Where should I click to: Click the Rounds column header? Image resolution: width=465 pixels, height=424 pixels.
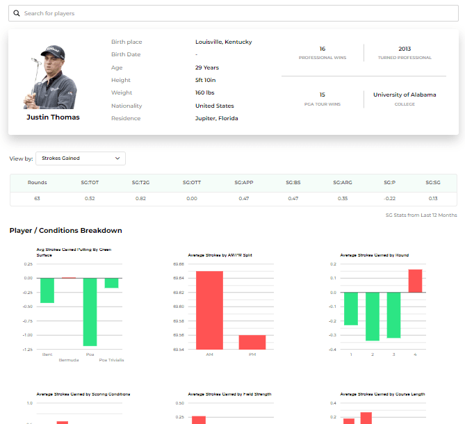[x=37, y=182]
